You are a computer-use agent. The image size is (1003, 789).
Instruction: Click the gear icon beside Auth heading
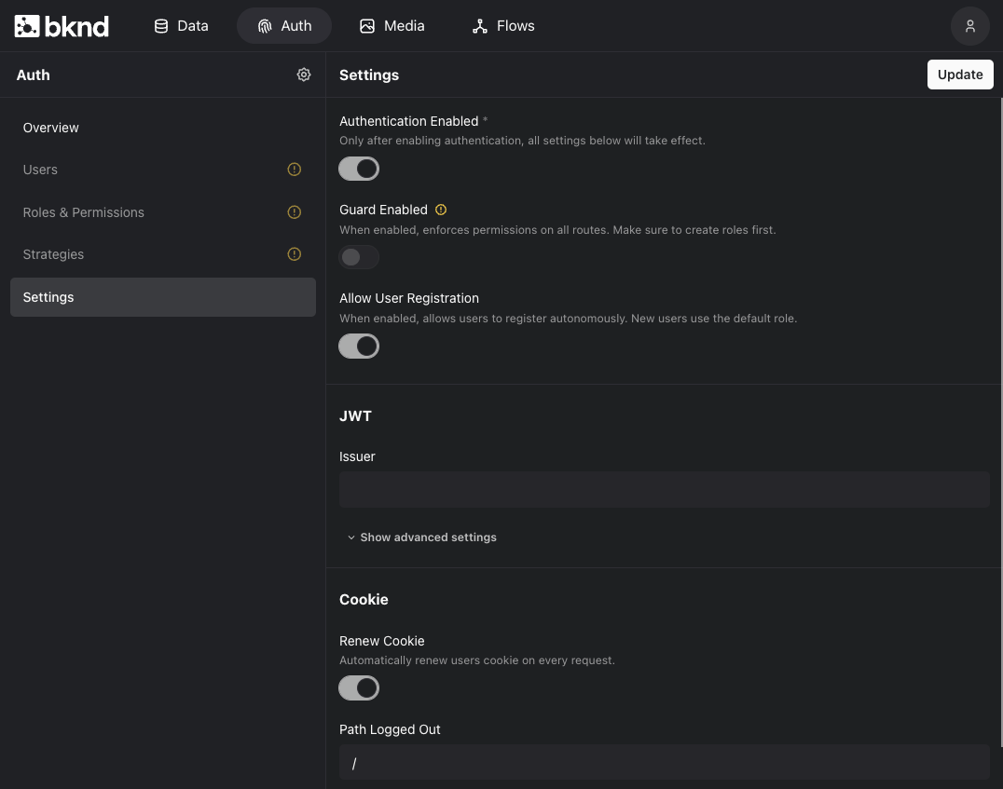304,75
